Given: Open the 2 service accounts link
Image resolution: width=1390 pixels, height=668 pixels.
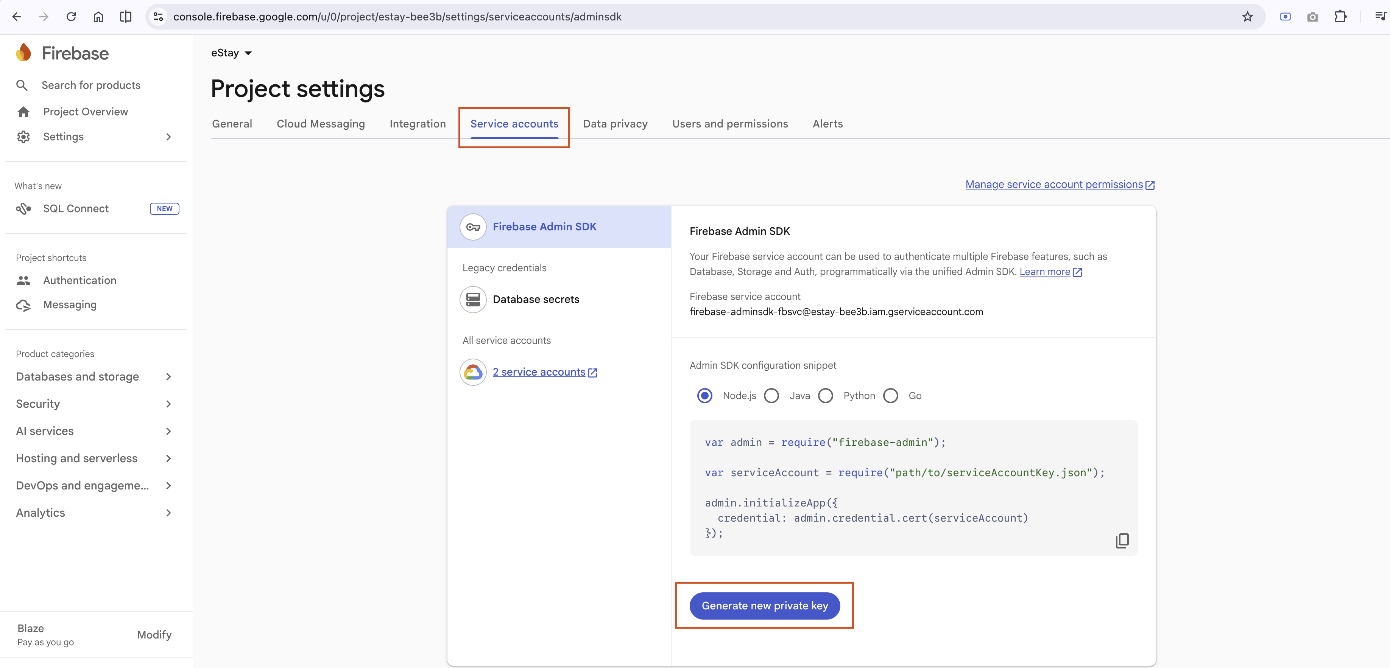Looking at the screenshot, I should [x=539, y=372].
